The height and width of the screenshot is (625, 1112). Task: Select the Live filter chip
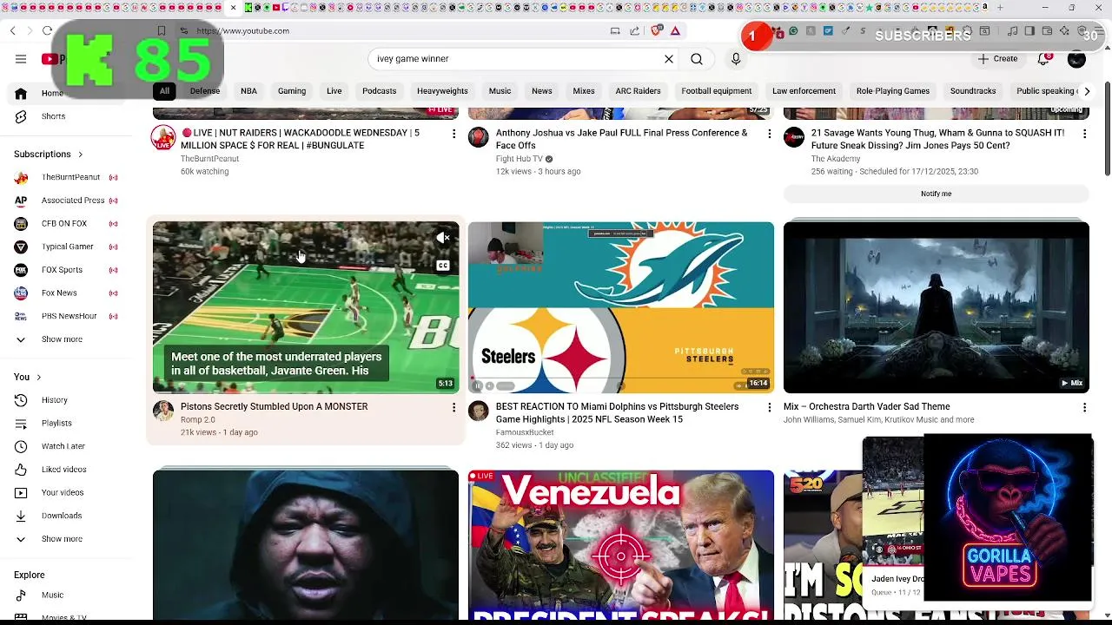tap(334, 91)
